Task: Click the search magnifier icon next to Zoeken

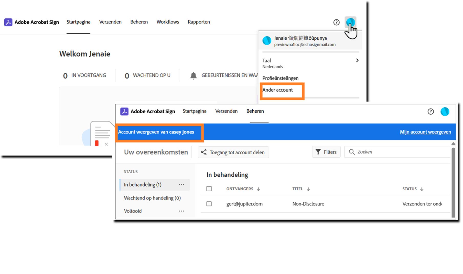Action: coord(352,152)
